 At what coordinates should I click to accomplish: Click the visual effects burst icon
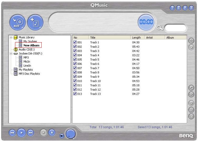click(x=191, y=103)
